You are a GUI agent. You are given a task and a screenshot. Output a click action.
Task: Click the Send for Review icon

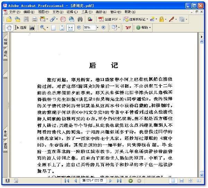pyautogui.click(x=152, y=19)
